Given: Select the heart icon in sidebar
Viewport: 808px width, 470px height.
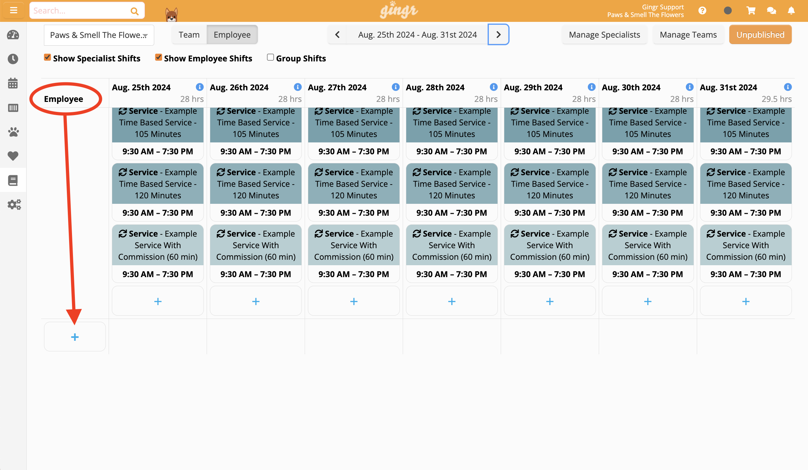Looking at the screenshot, I should [x=13, y=156].
